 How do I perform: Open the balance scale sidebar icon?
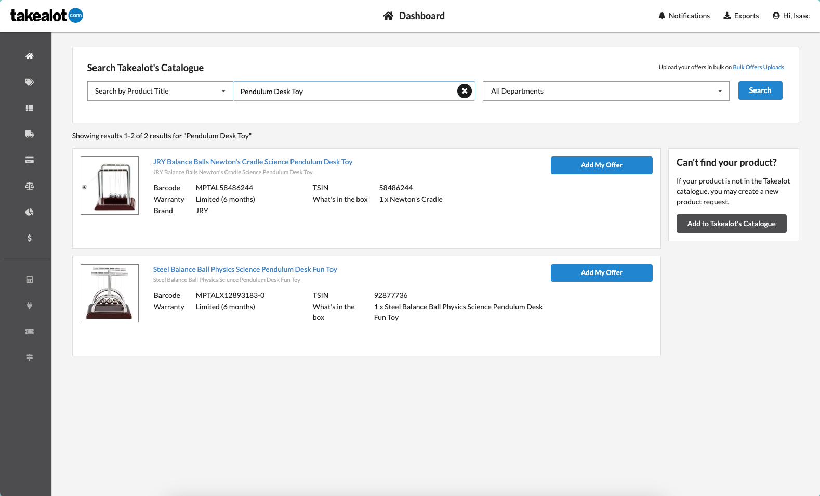click(x=30, y=186)
